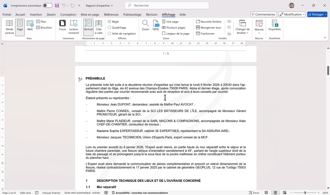Open Mode Lecture view
The width and height of the screenshot is (330, 195).
point(9,27)
